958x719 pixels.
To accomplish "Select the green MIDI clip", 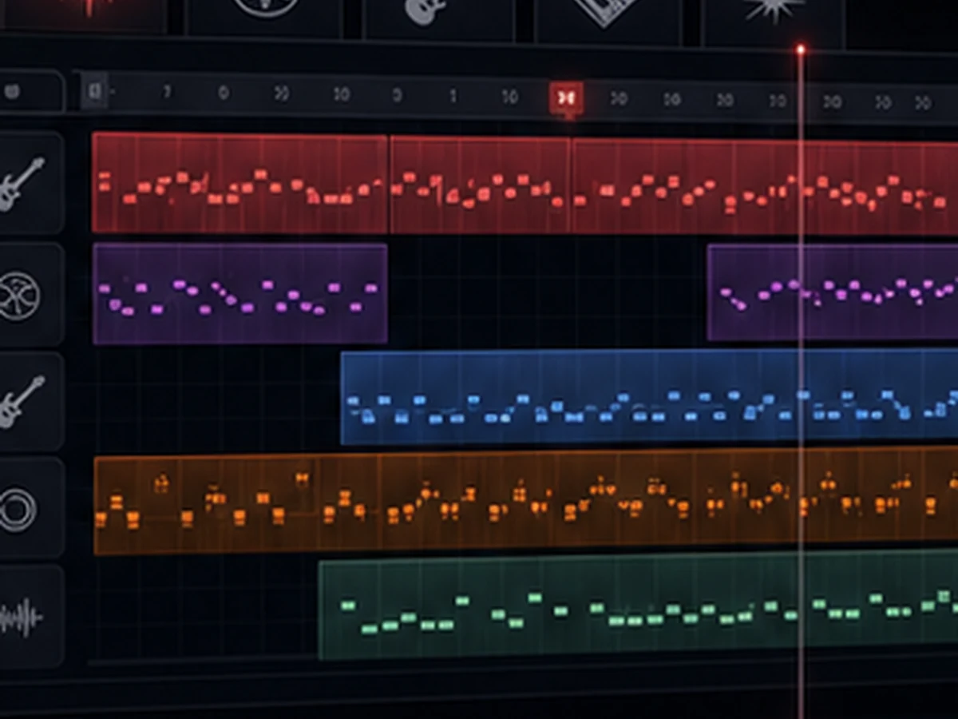I will point(638,606).
